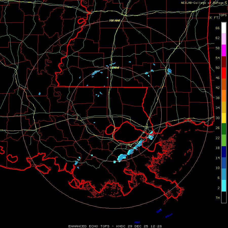Click the light pink 62 K FT swatch
The height and width of the screenshot is (228, 228).
pyautogui.click(x=224, y=39)
